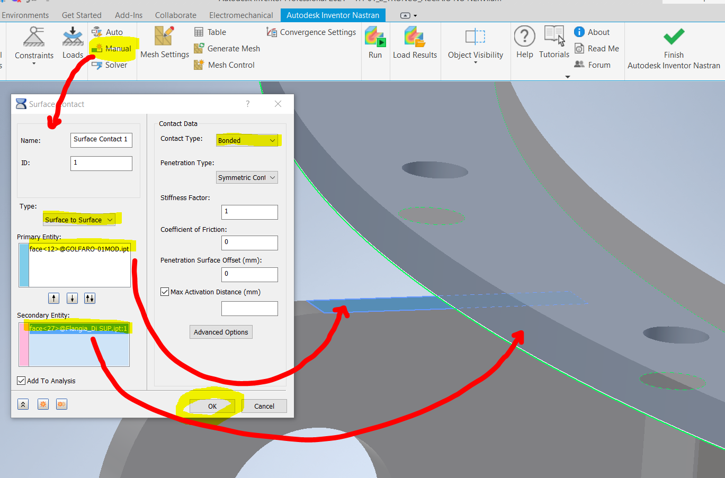Cancel the Surface Contact dialog

click(264, 406)
